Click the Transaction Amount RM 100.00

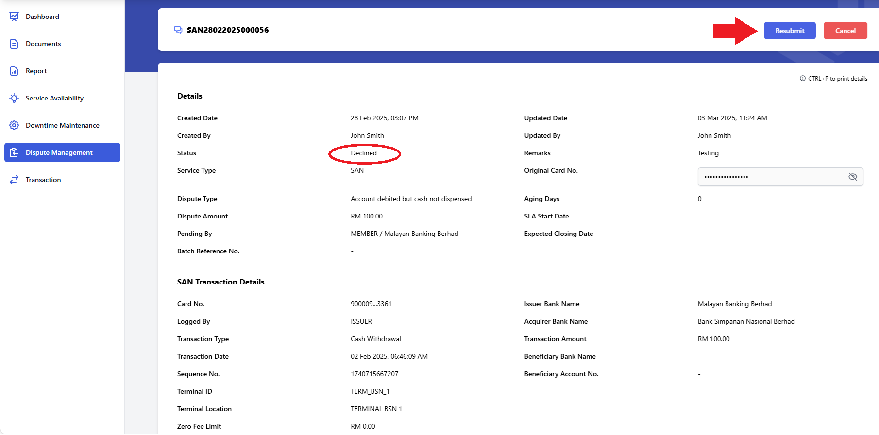point(713,339)
